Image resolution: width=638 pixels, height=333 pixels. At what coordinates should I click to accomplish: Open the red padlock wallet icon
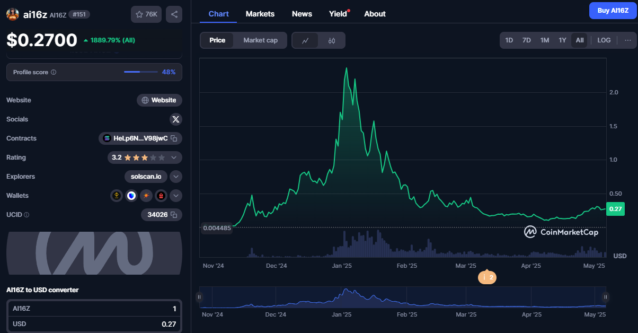coord(161,196)
